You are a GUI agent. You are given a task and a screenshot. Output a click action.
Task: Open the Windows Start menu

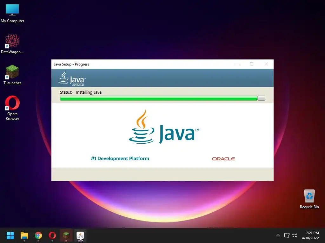click(x=10, y=235)
